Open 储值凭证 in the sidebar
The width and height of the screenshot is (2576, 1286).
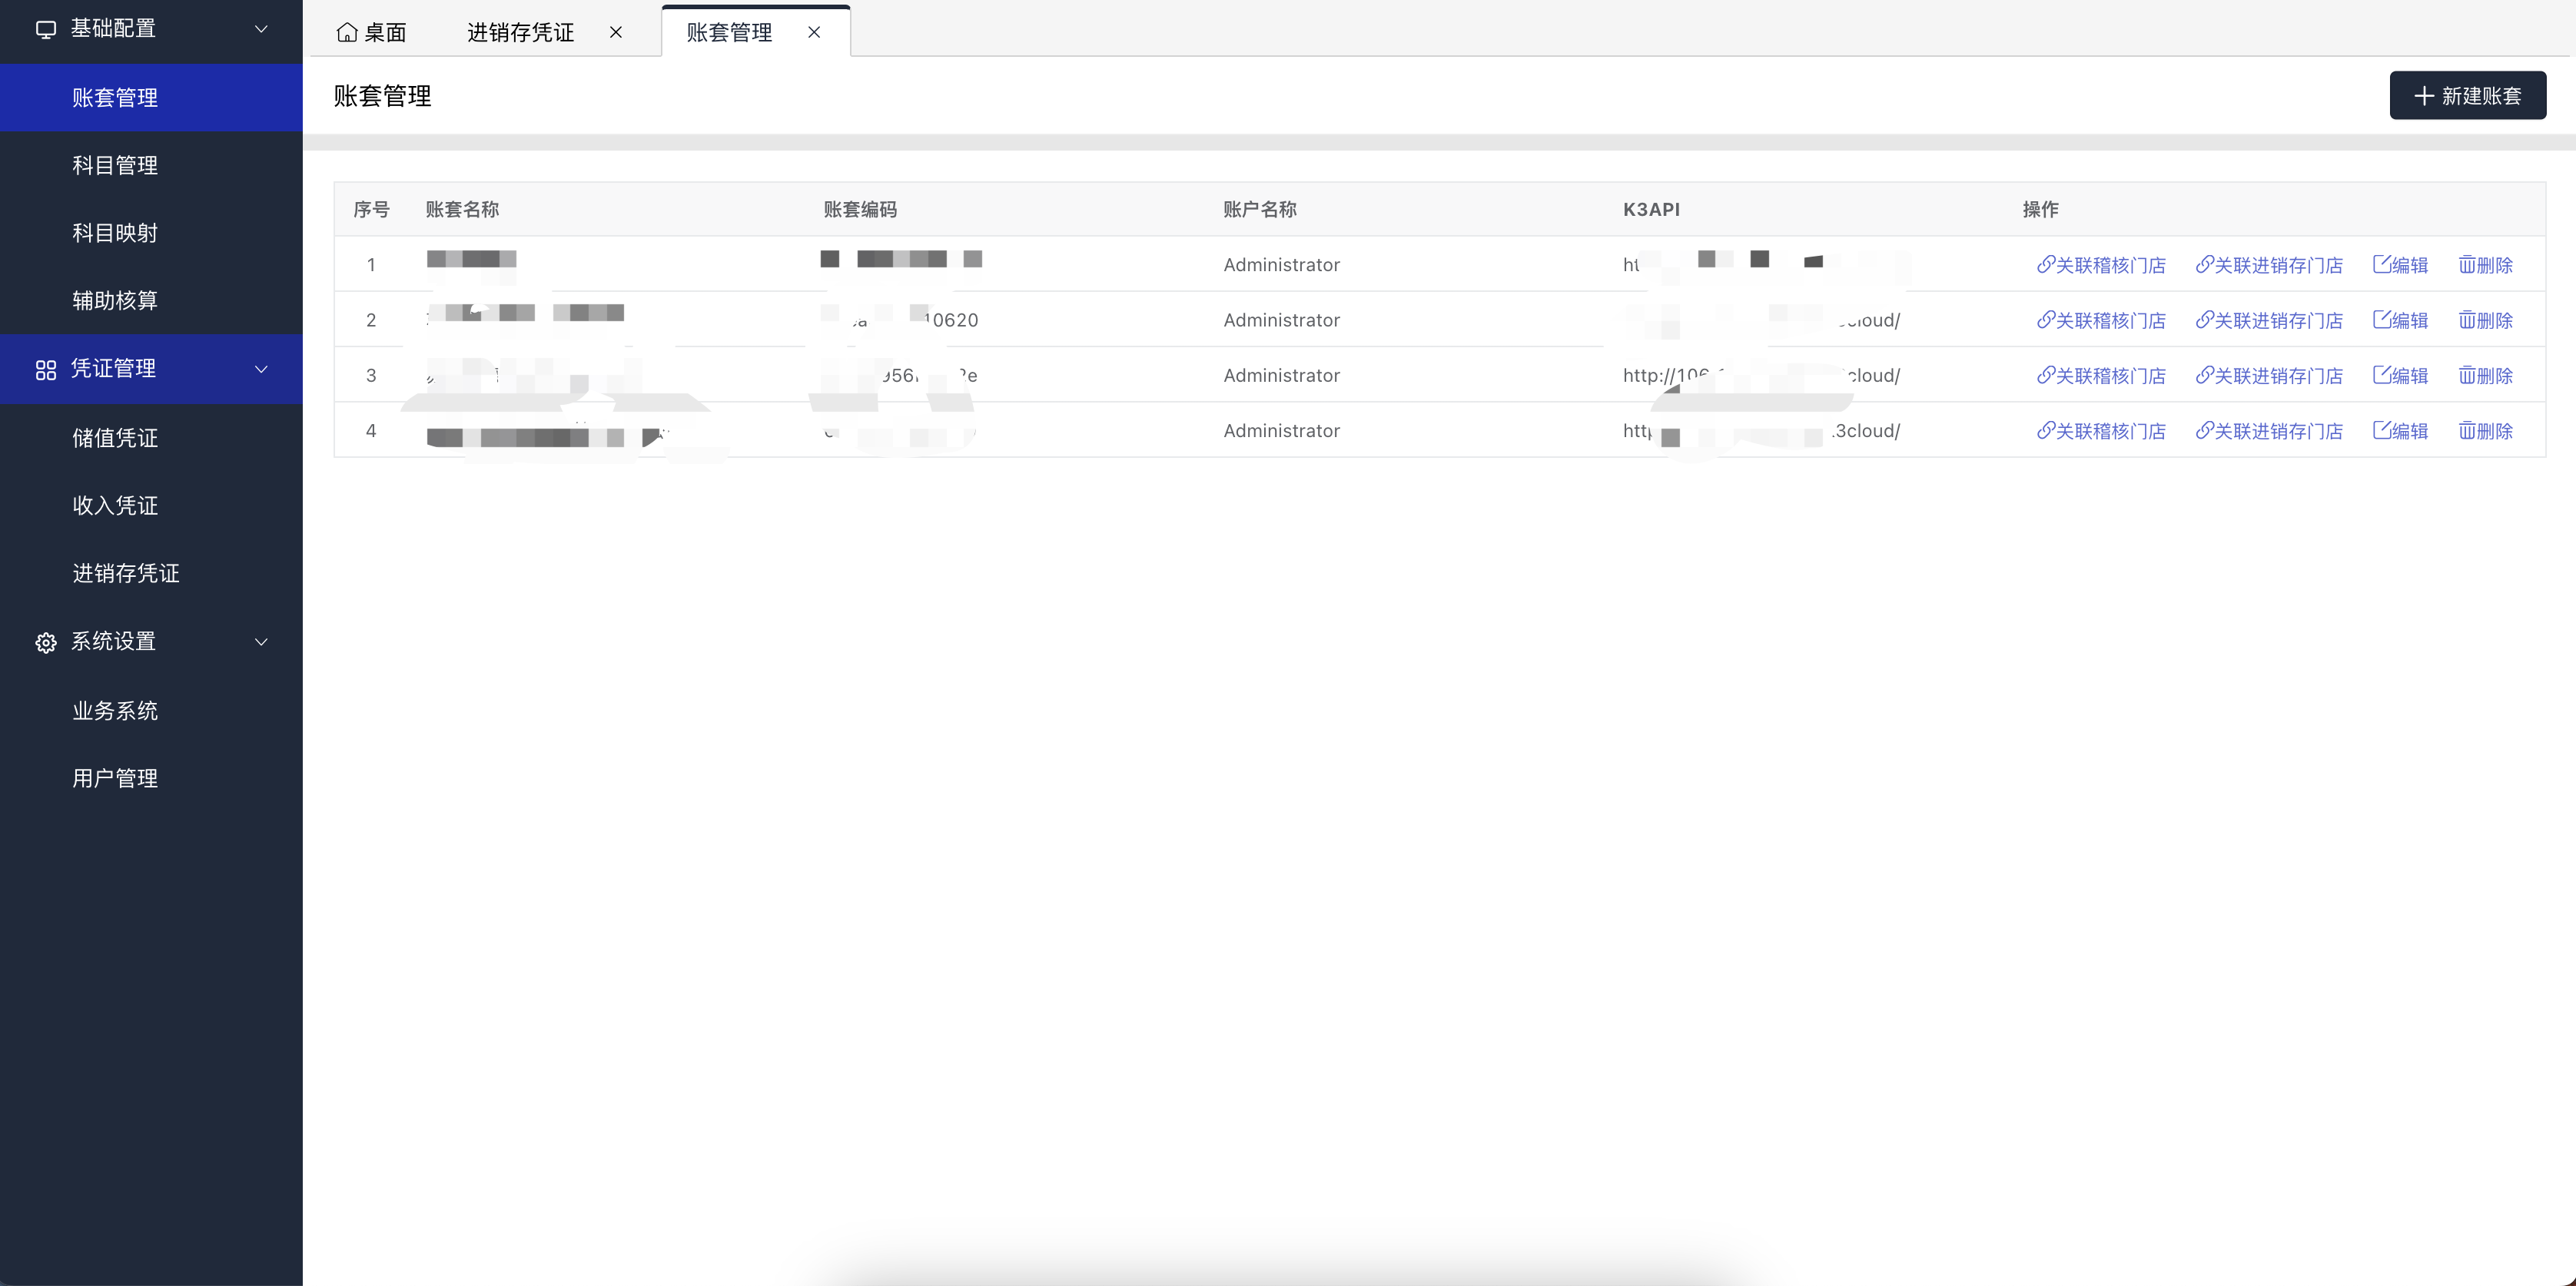(151, 437)
